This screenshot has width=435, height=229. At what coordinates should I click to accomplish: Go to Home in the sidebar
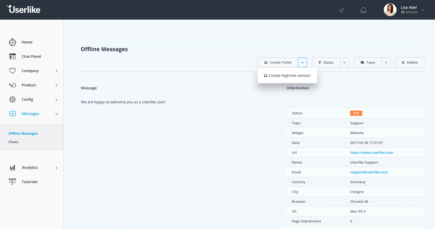[27, 42]
